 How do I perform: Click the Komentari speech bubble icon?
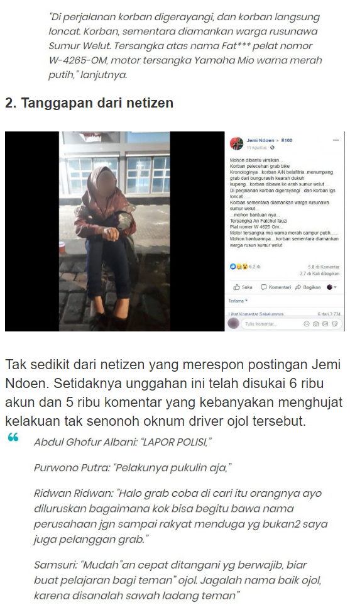[x=264, y=287]
